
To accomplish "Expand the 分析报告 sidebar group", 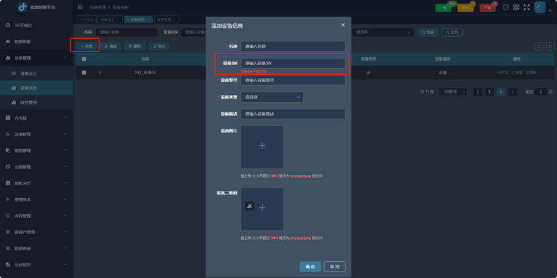I will click(36, 264).
